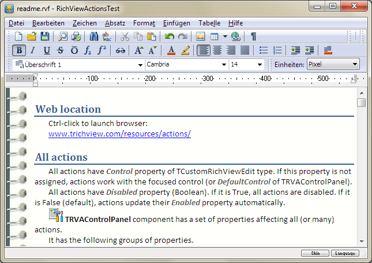Click the vertical scrollbar down arrow
372x263 pixels.
tap(361, 240)
